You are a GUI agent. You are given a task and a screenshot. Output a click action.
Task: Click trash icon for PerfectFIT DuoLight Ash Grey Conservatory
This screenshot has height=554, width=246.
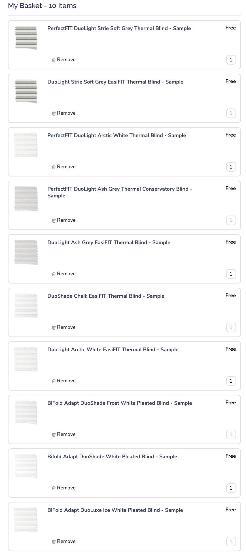click(54, 220)
